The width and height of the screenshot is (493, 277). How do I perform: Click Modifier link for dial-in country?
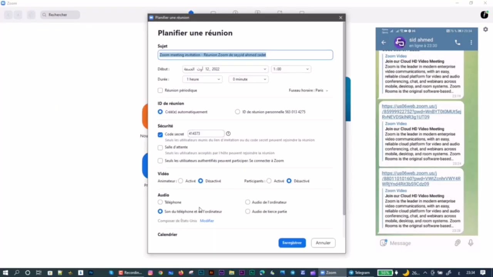click(207, 221)
